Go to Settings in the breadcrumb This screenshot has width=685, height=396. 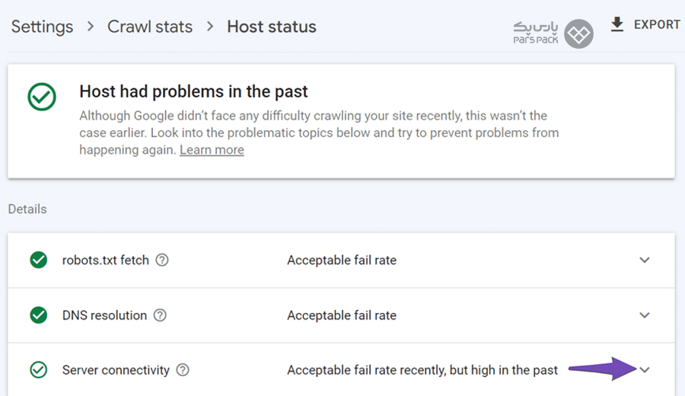point(42,27)
